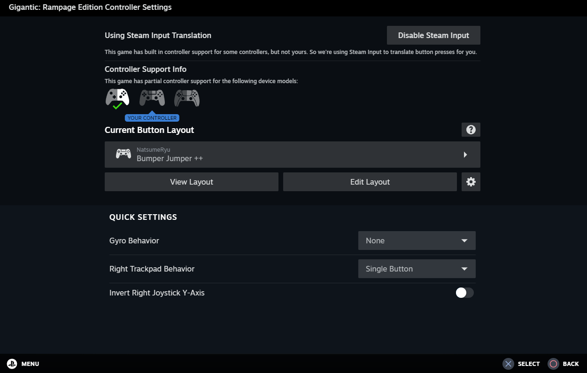Click the PlayStation controller icon labeled Your Controller

tap(152, 98)
